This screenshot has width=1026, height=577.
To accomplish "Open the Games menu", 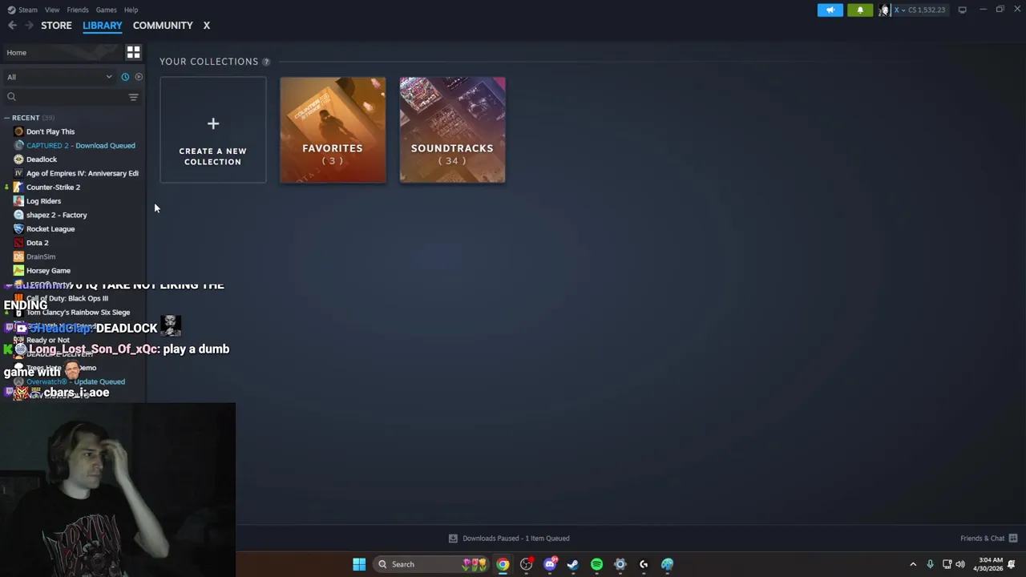I will pos(106,10).
